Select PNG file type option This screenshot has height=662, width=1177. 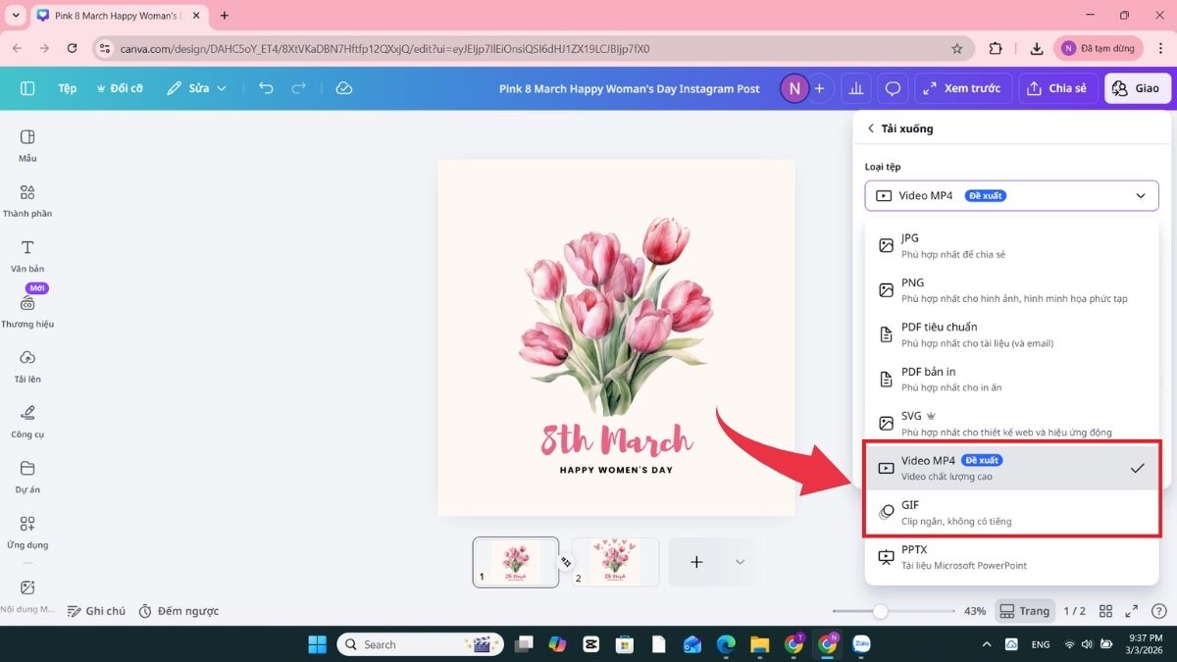[x=1011, y=289]
